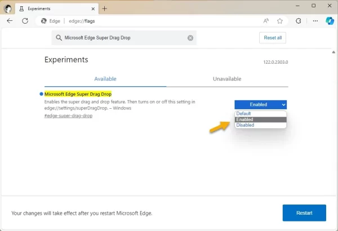Add this page to favorites

point(280,21)
